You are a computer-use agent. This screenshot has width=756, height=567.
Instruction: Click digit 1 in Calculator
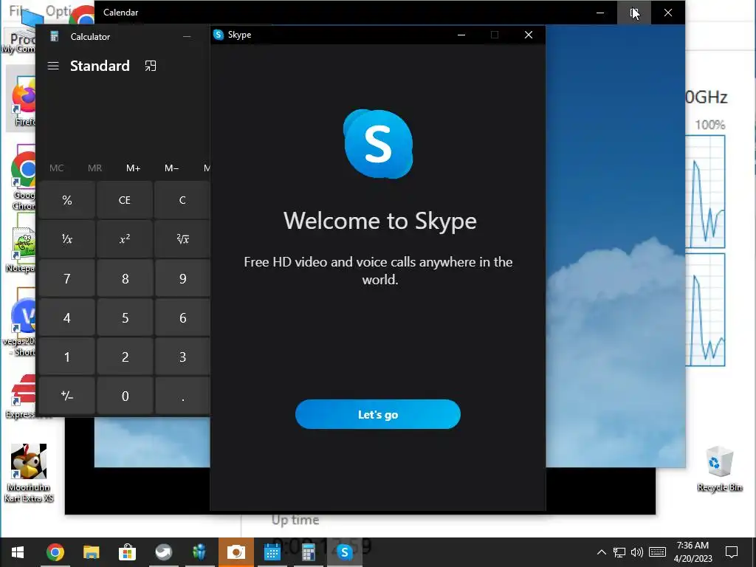coord(67,357)
